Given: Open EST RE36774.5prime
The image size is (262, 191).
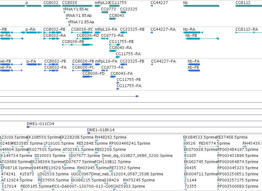Looking at the screenshot, I should coord(214,143).
